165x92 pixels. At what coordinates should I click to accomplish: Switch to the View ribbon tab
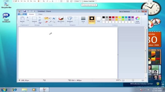[40, 14]
